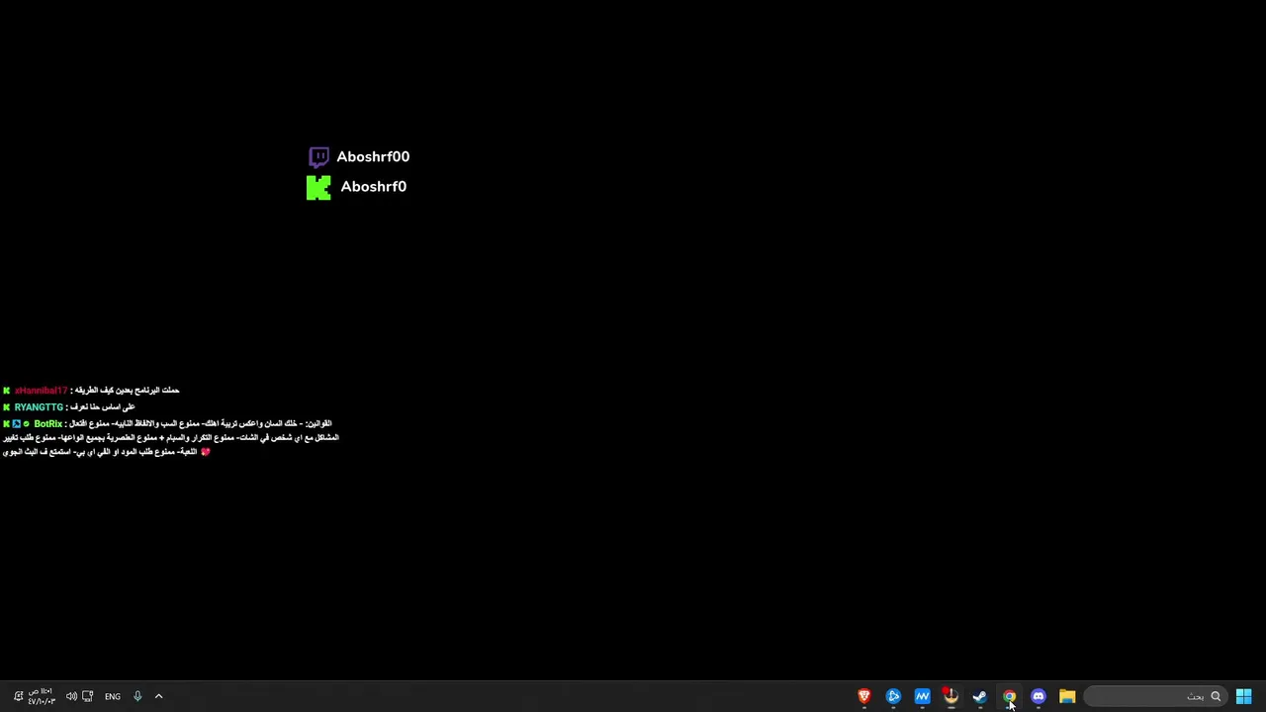Open File Explorer folder icon
1266x712 pixels.
(1067, 696)
